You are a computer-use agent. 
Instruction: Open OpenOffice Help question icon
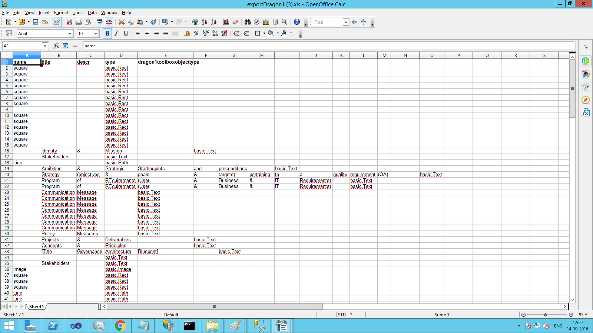pos(297,22)
